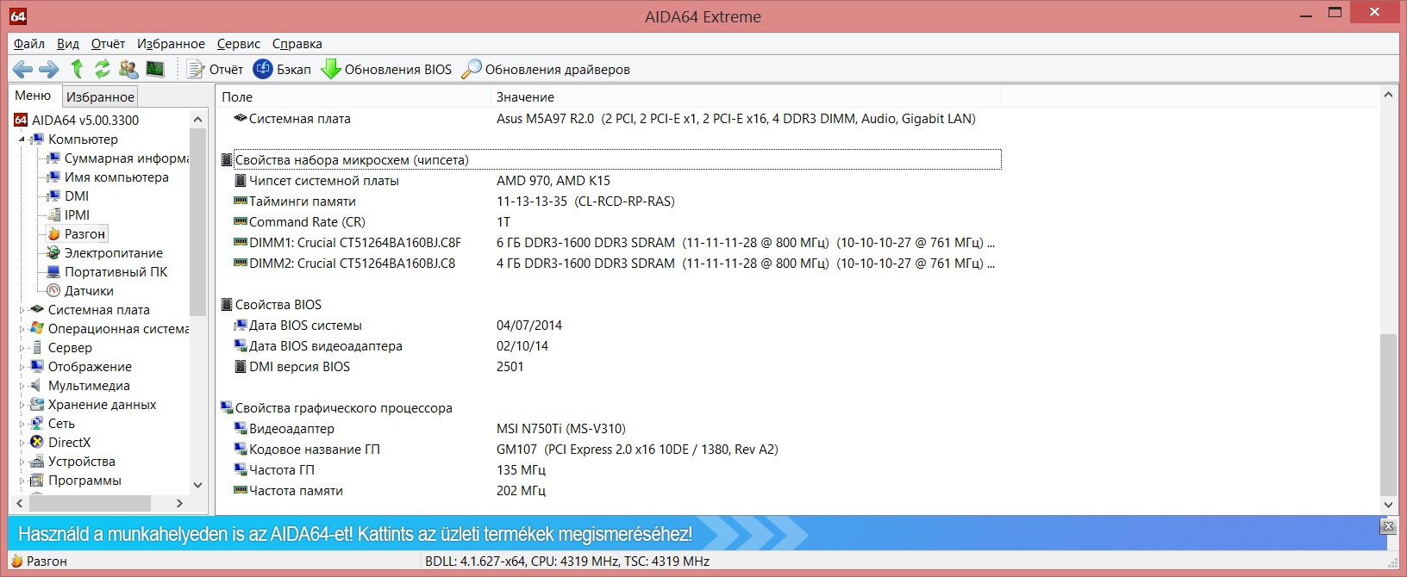Open the Вид menu
The image size is (1407, 577).
68,43
